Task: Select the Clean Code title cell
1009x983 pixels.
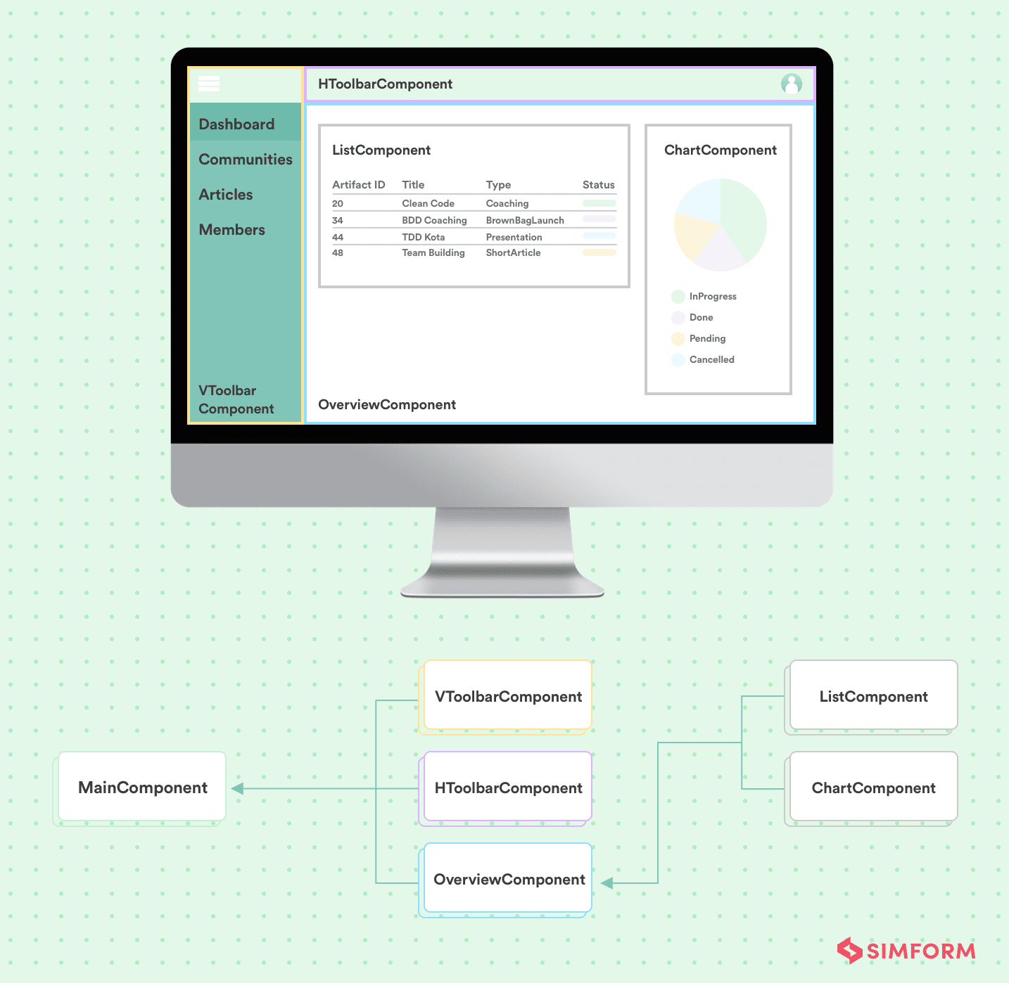Action: pos(428,203)
